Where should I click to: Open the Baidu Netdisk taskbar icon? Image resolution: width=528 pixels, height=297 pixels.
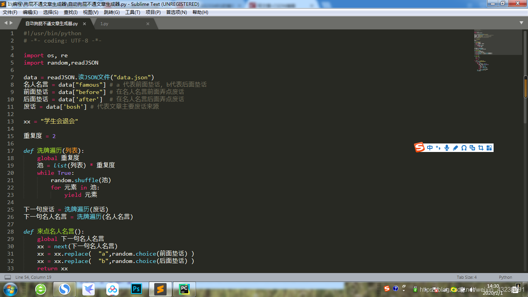112,289
